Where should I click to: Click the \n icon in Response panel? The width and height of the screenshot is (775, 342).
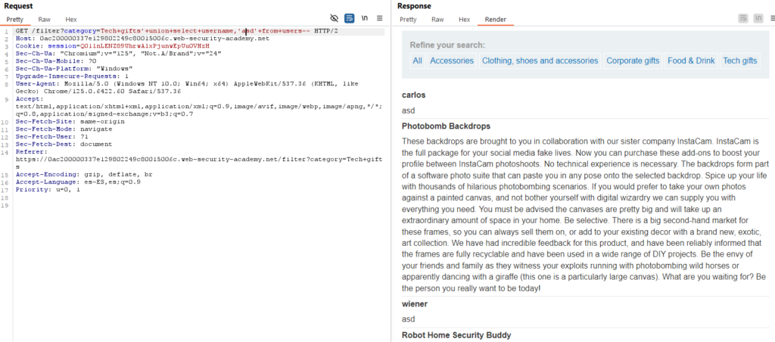pyautogui.click(x=758, y=18)
